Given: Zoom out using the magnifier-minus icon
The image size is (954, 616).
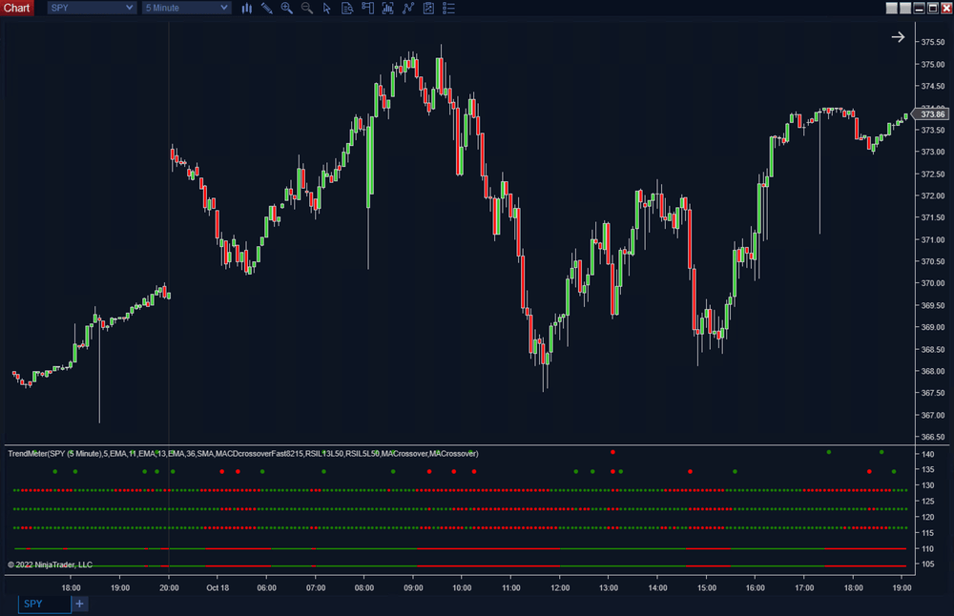Looking at the screenshot, I should [306, 8].
